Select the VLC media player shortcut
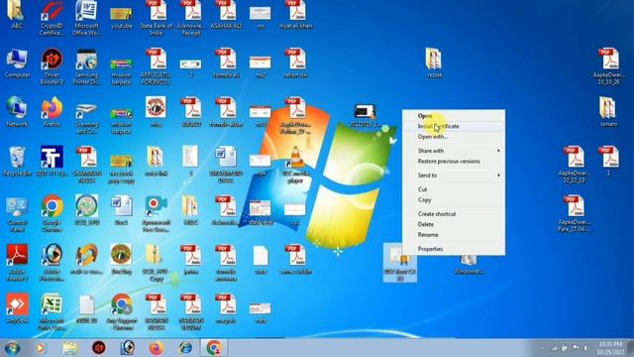This screenshot has height=357, width=634. coord(295,165)
